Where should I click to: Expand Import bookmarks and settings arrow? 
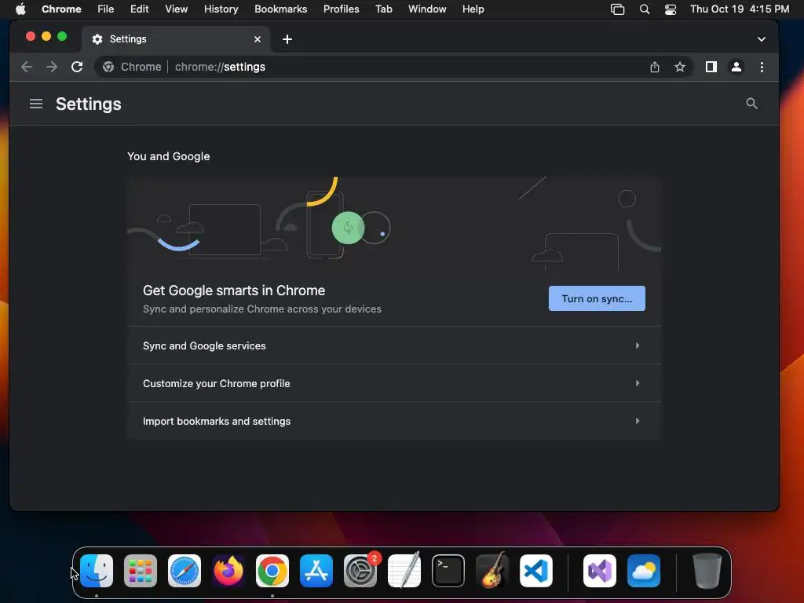tap(638, 421)
